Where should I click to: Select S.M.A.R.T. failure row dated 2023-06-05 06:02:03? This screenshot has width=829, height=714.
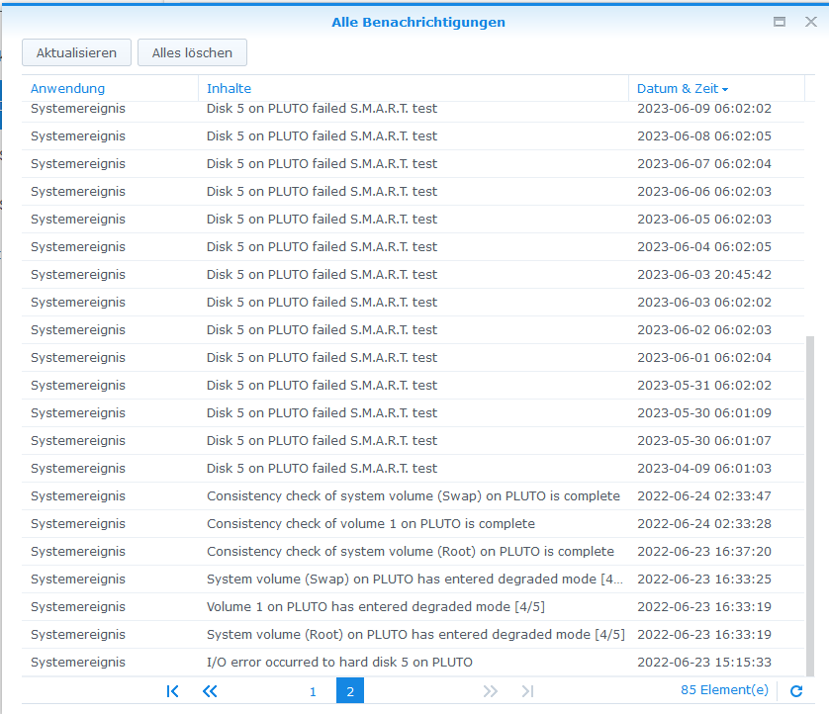[x=413, y=220]
